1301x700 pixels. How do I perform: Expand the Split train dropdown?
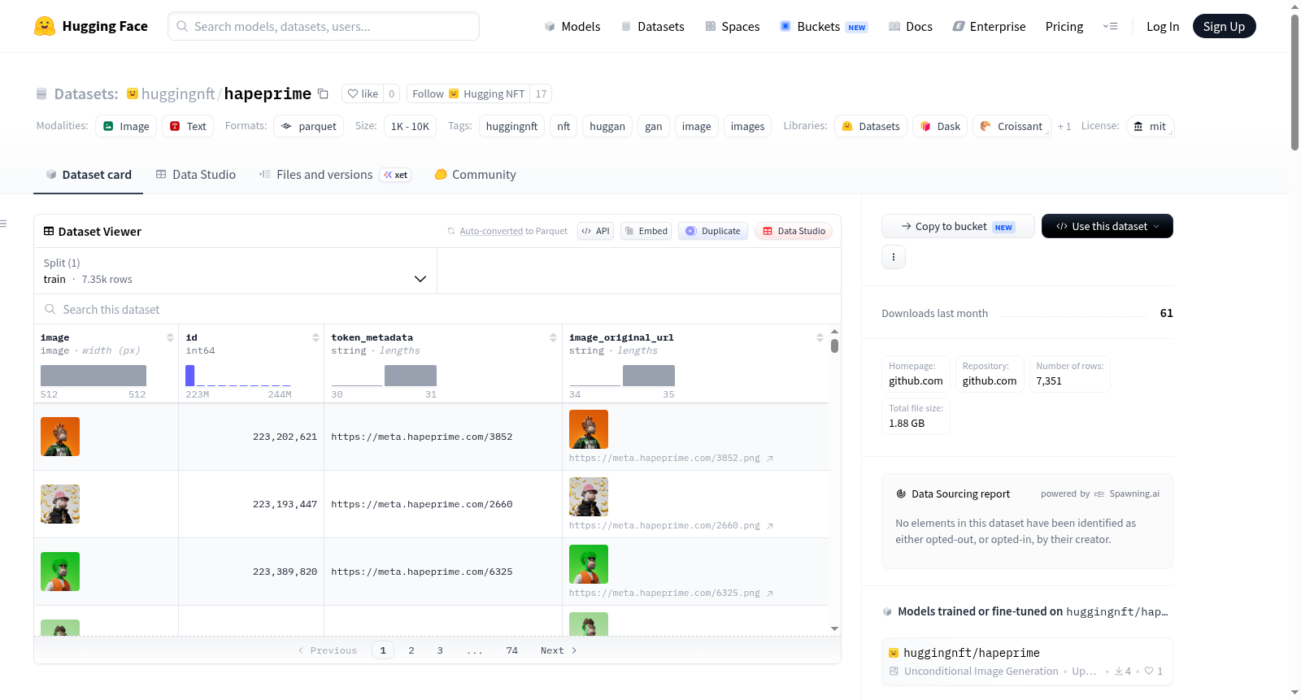[x=235, y=271]
